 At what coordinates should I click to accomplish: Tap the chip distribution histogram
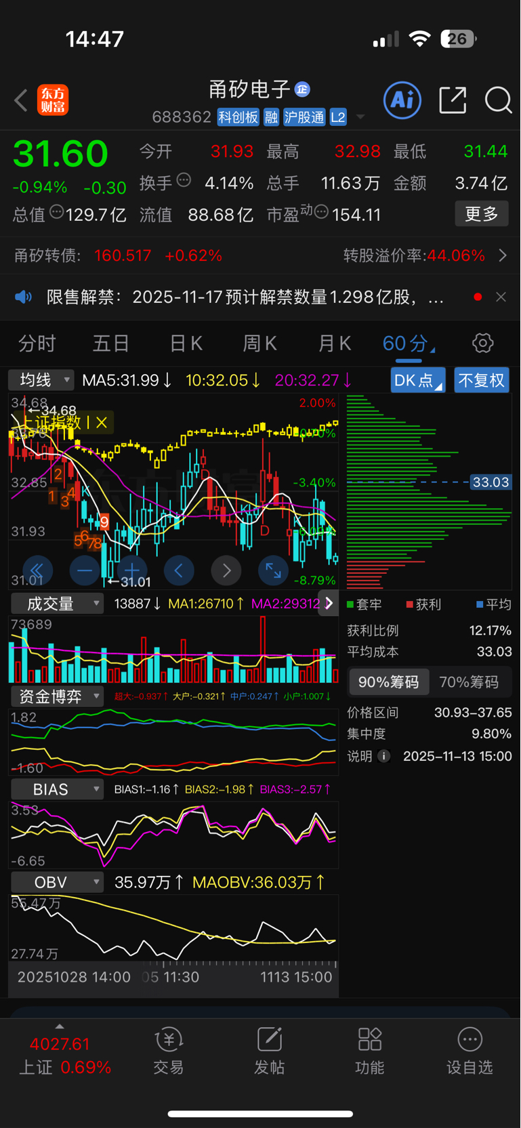click(429, 492)
